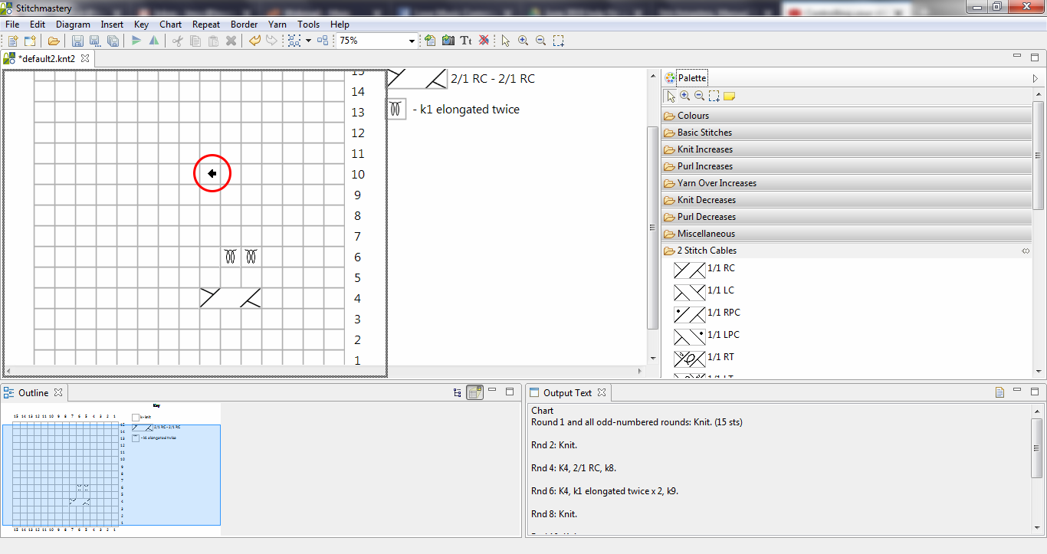The image size is (1047, 554).
Task: Pick the 1/1 LPC cable stitch
Action: tap(689, 336)
